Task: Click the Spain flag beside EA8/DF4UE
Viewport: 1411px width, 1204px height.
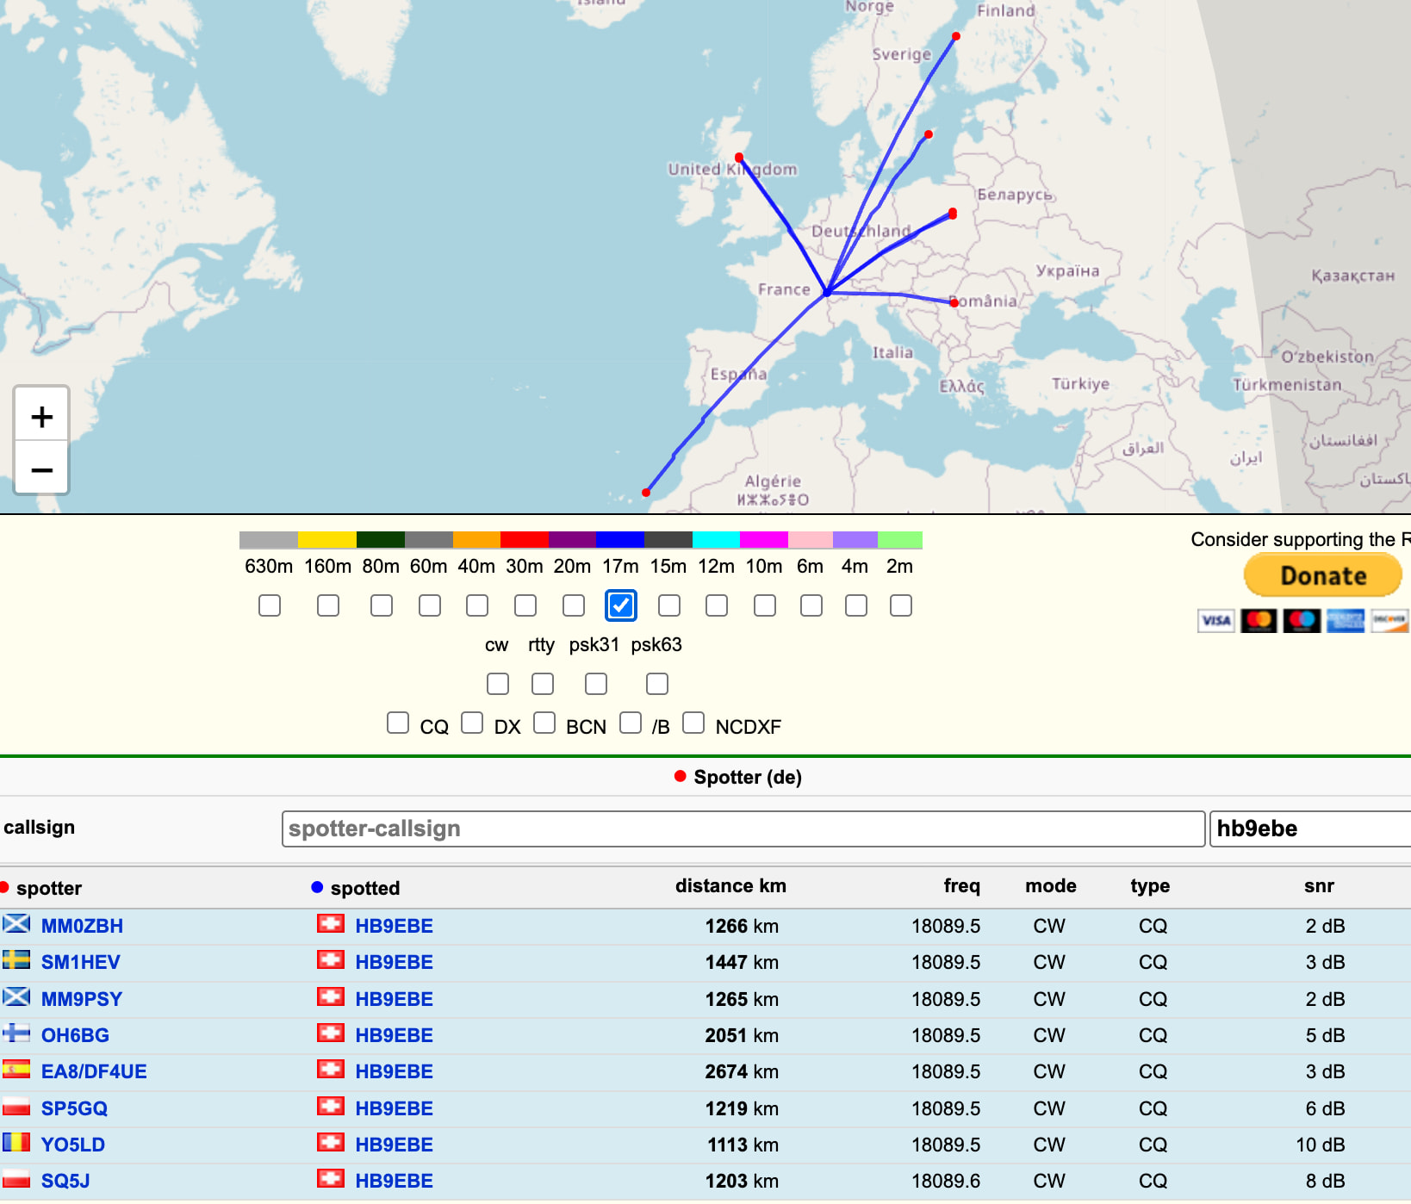Action: (x=16, y=1071)
